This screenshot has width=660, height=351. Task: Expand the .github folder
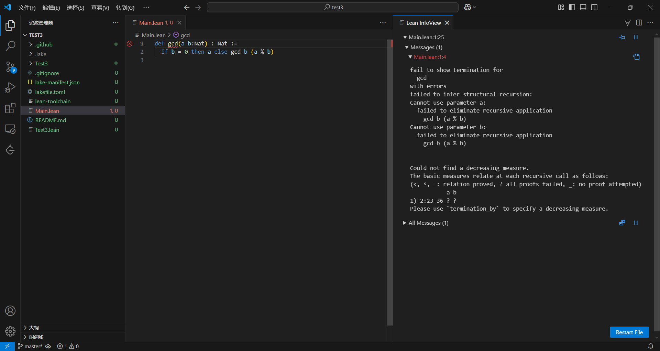44,44
